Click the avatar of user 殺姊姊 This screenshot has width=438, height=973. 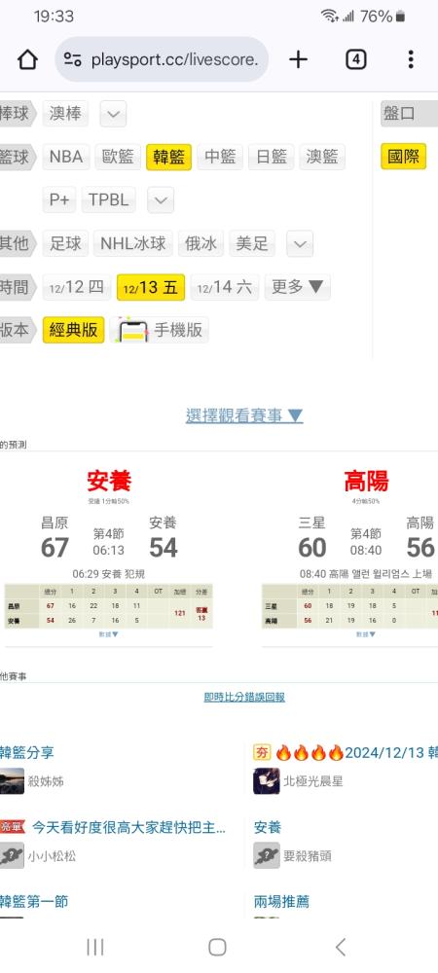pos(12,781)
